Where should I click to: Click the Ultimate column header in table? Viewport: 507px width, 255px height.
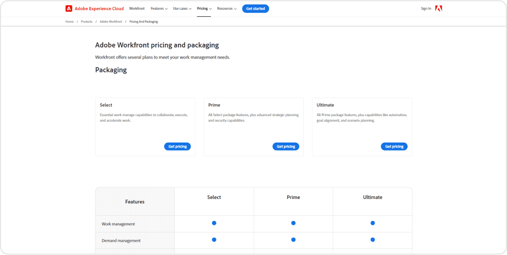[372, 197]
